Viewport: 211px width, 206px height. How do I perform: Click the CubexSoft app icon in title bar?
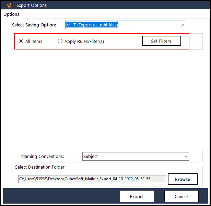click(x=9, y=5)
